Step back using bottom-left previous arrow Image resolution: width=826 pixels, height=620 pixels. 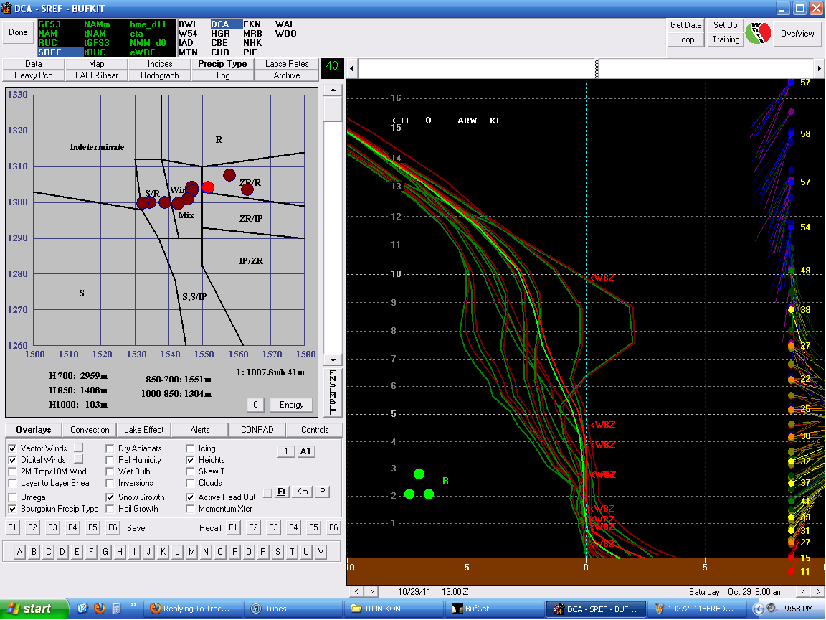click(x=356, y=591)
